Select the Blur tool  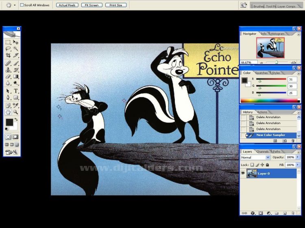8,83
